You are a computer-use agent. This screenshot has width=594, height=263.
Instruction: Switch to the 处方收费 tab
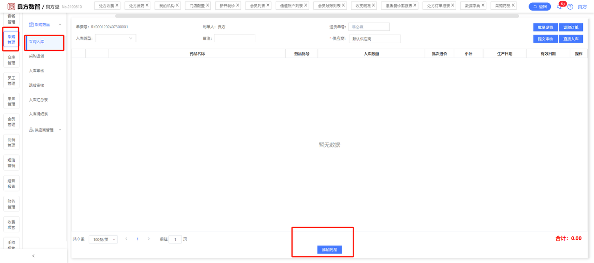click(x=106, y=6)
